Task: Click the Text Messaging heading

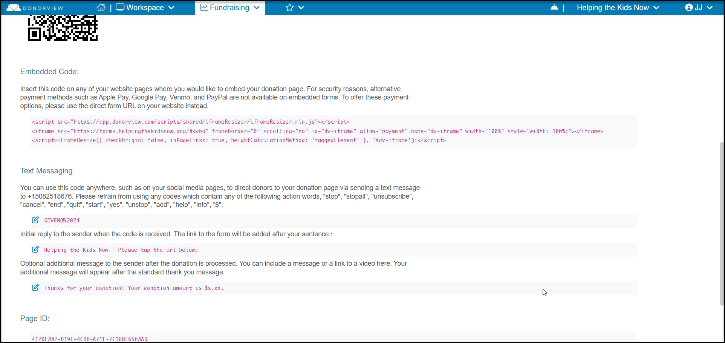Action: (47, 171)
